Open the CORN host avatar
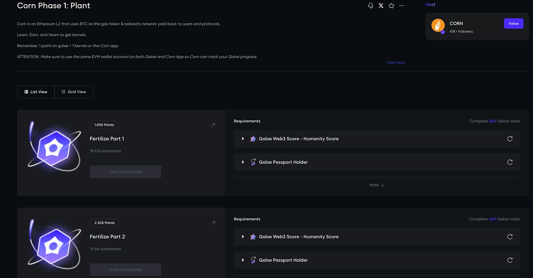 [438, 26]
